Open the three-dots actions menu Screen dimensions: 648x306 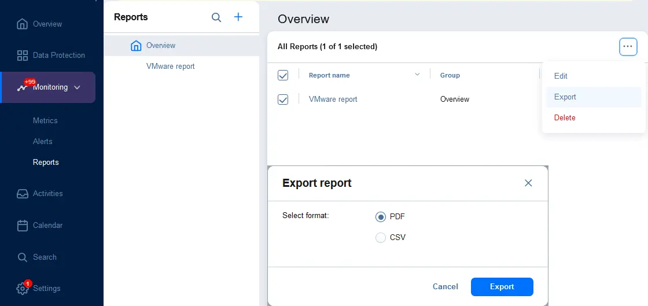click(628, 47)
